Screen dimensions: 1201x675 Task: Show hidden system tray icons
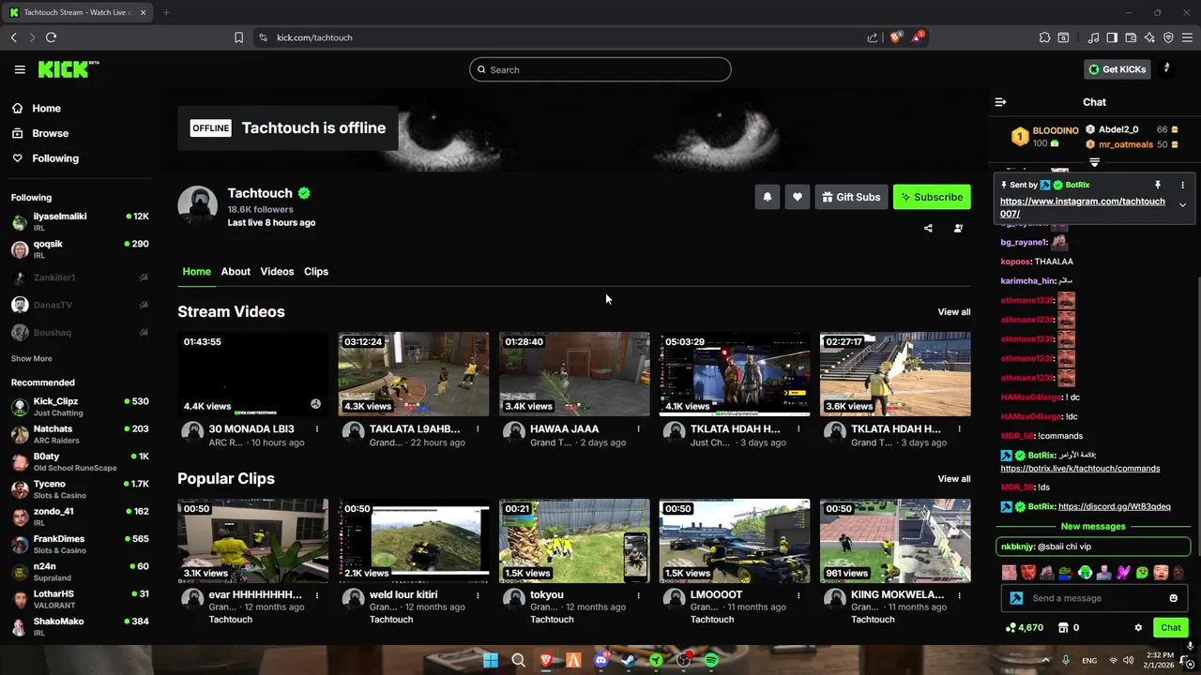tap(1045, 660)
